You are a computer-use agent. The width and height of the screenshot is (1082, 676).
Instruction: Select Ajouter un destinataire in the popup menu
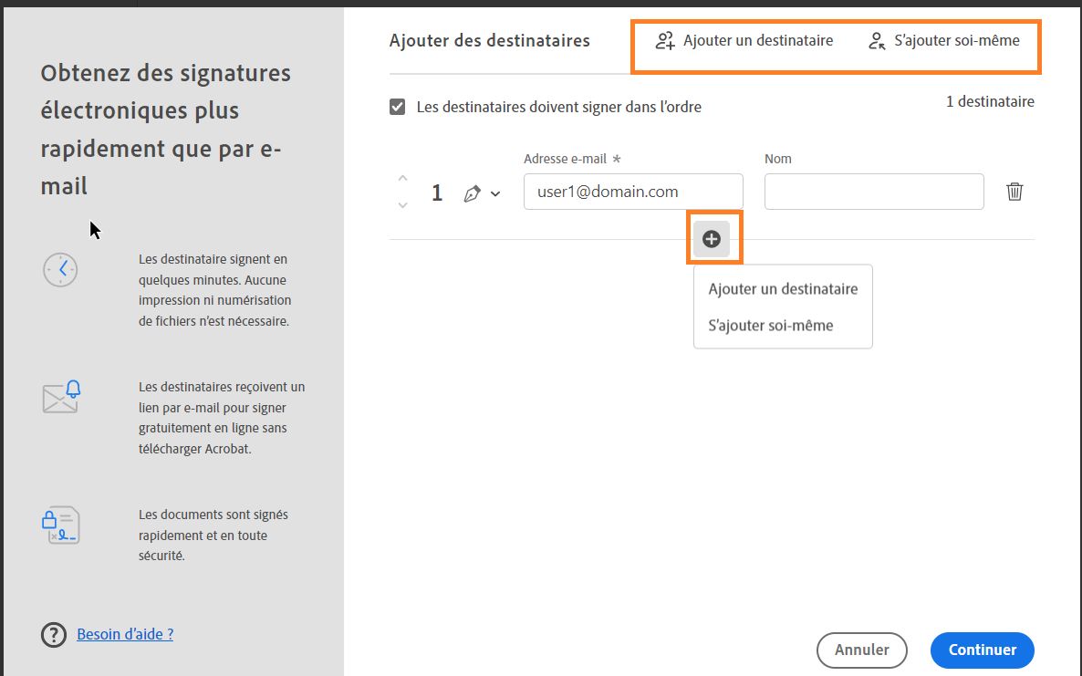pyautogui.click(x=783, y=288)
